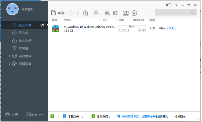Click the New task (新建) button
This screenshot has height=122, width=202.
pos(58,13)
